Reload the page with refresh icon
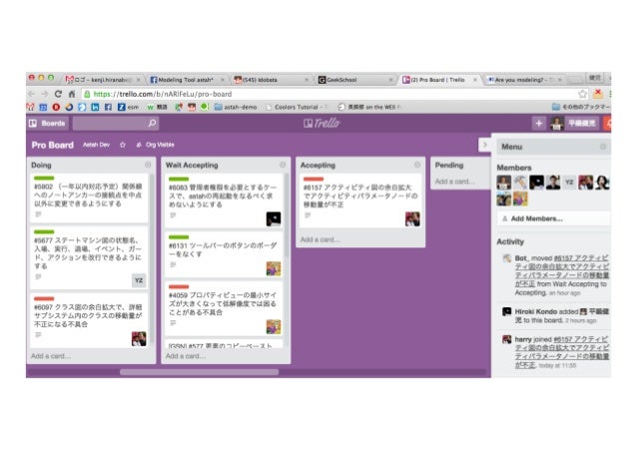Screen dimensions: 637x450 click(58, 94)
